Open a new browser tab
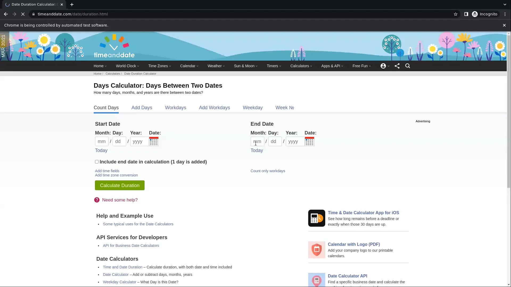The width and height of the screenshot is (511, 287). tap(72, 5)
